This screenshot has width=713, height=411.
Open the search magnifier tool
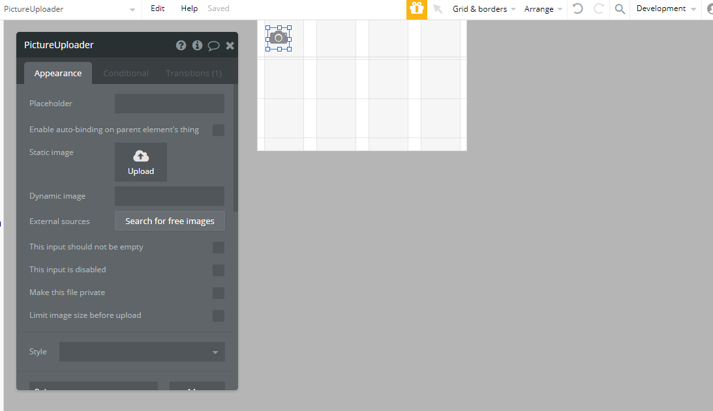pos(620,8)
